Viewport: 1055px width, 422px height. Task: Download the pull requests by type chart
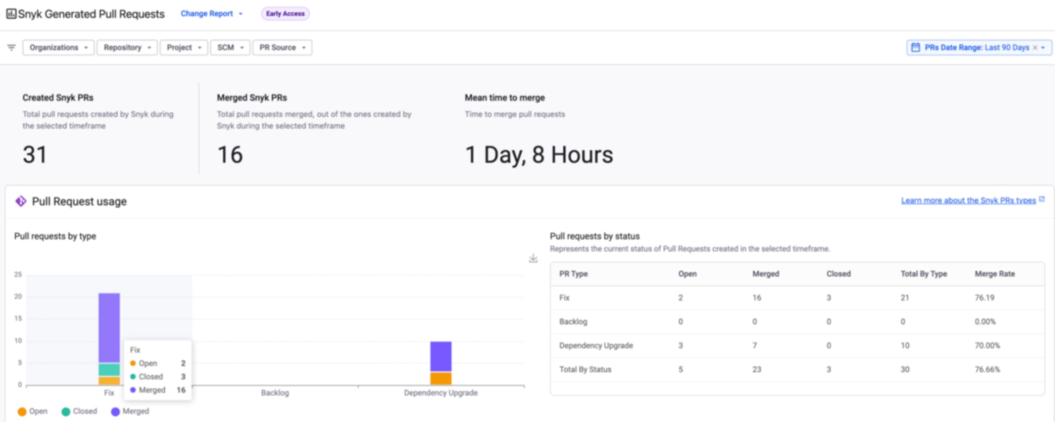point(533,258)
